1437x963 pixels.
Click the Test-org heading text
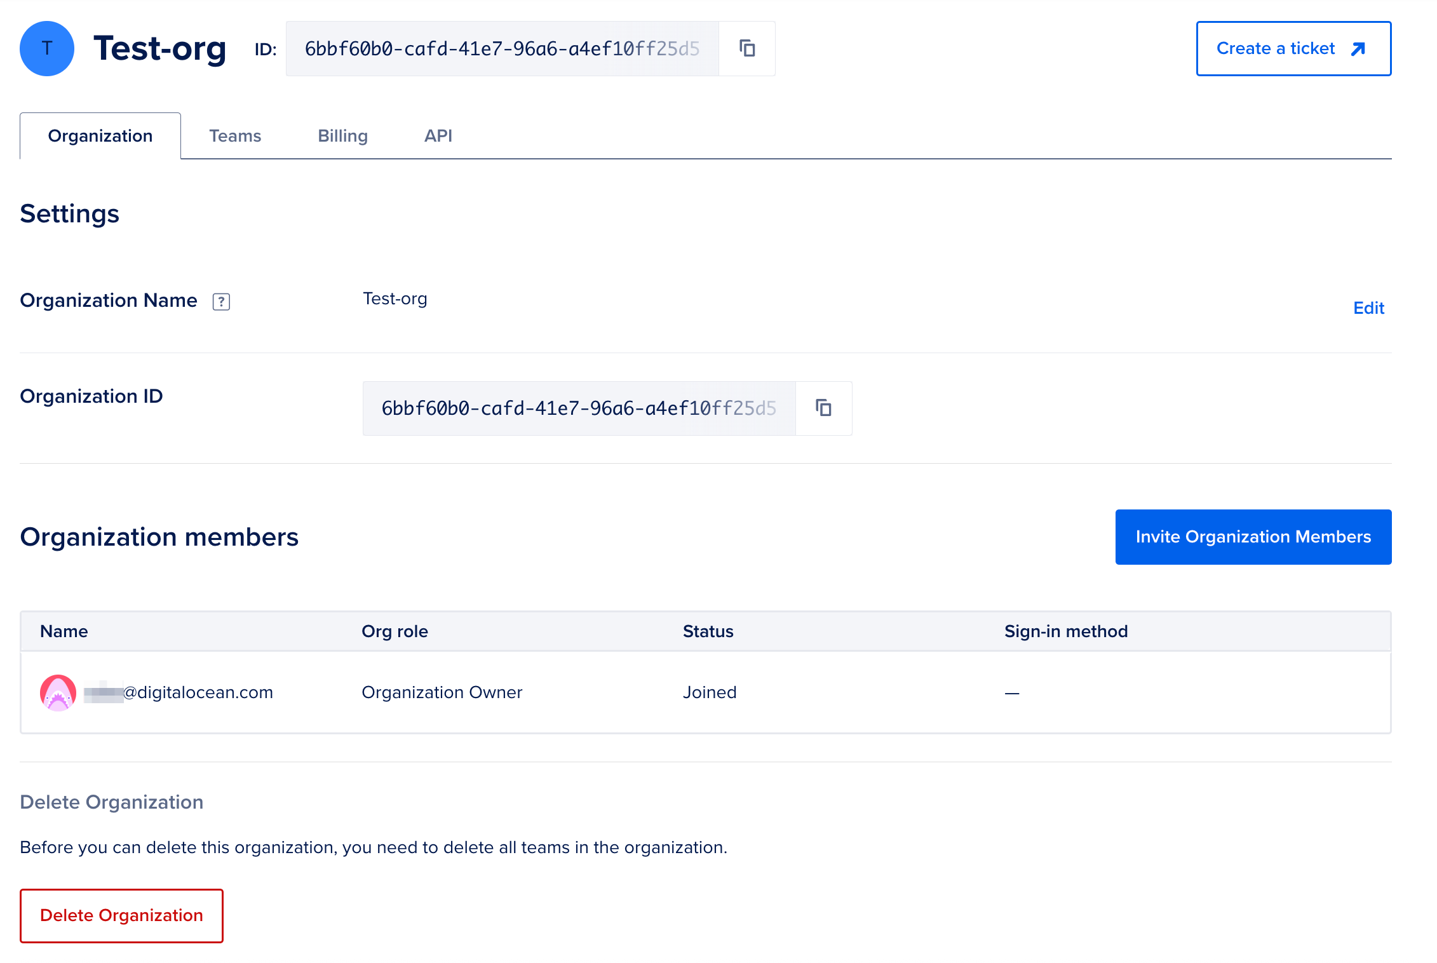tap(160, 48)
